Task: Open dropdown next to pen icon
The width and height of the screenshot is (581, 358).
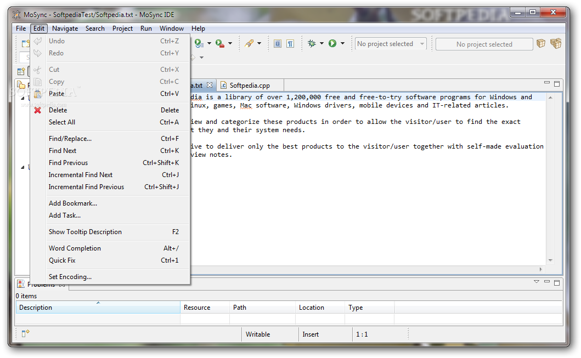Action: (x=259, y=44)
